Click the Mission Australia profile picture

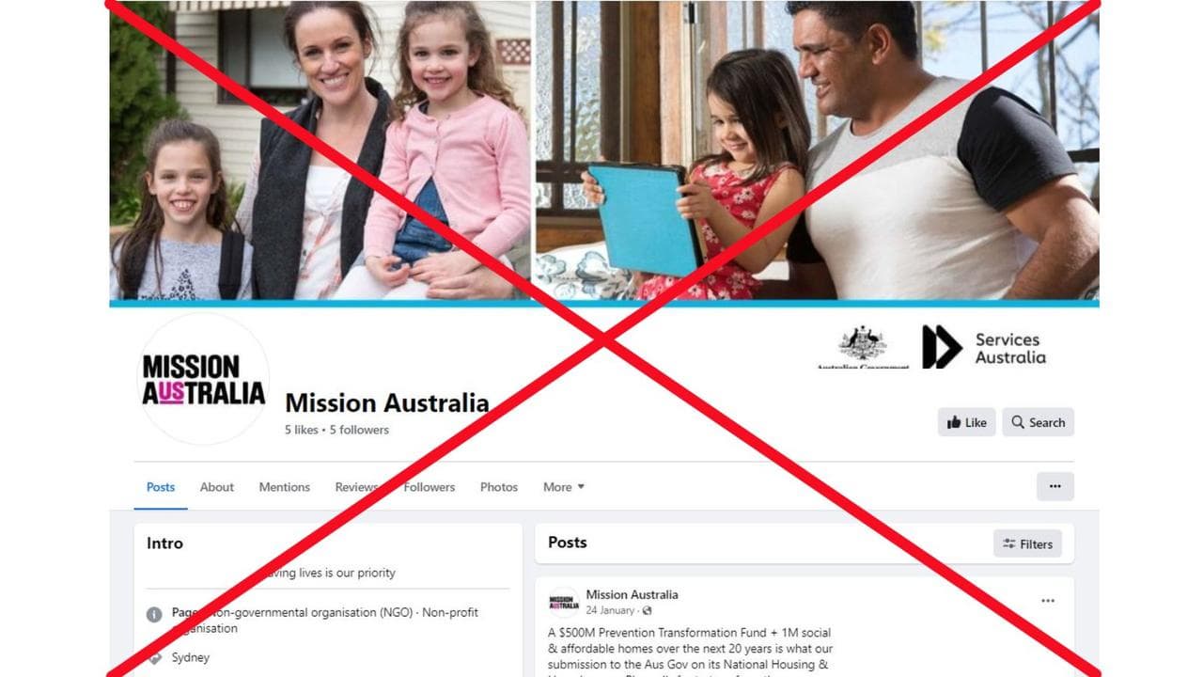pyautogui.click(x=204, y=379)
